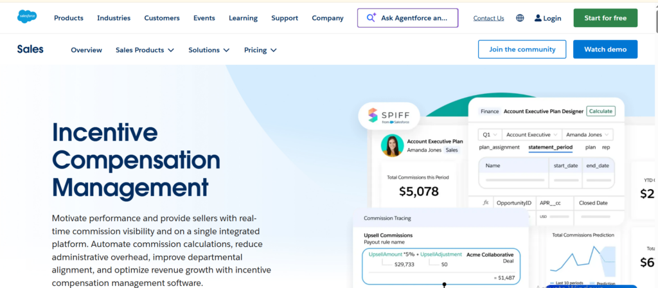Image resolution: width=658 pixels, height=288 pixels.
Task: Expand the Sales Products dropdown
Action: 145,50
